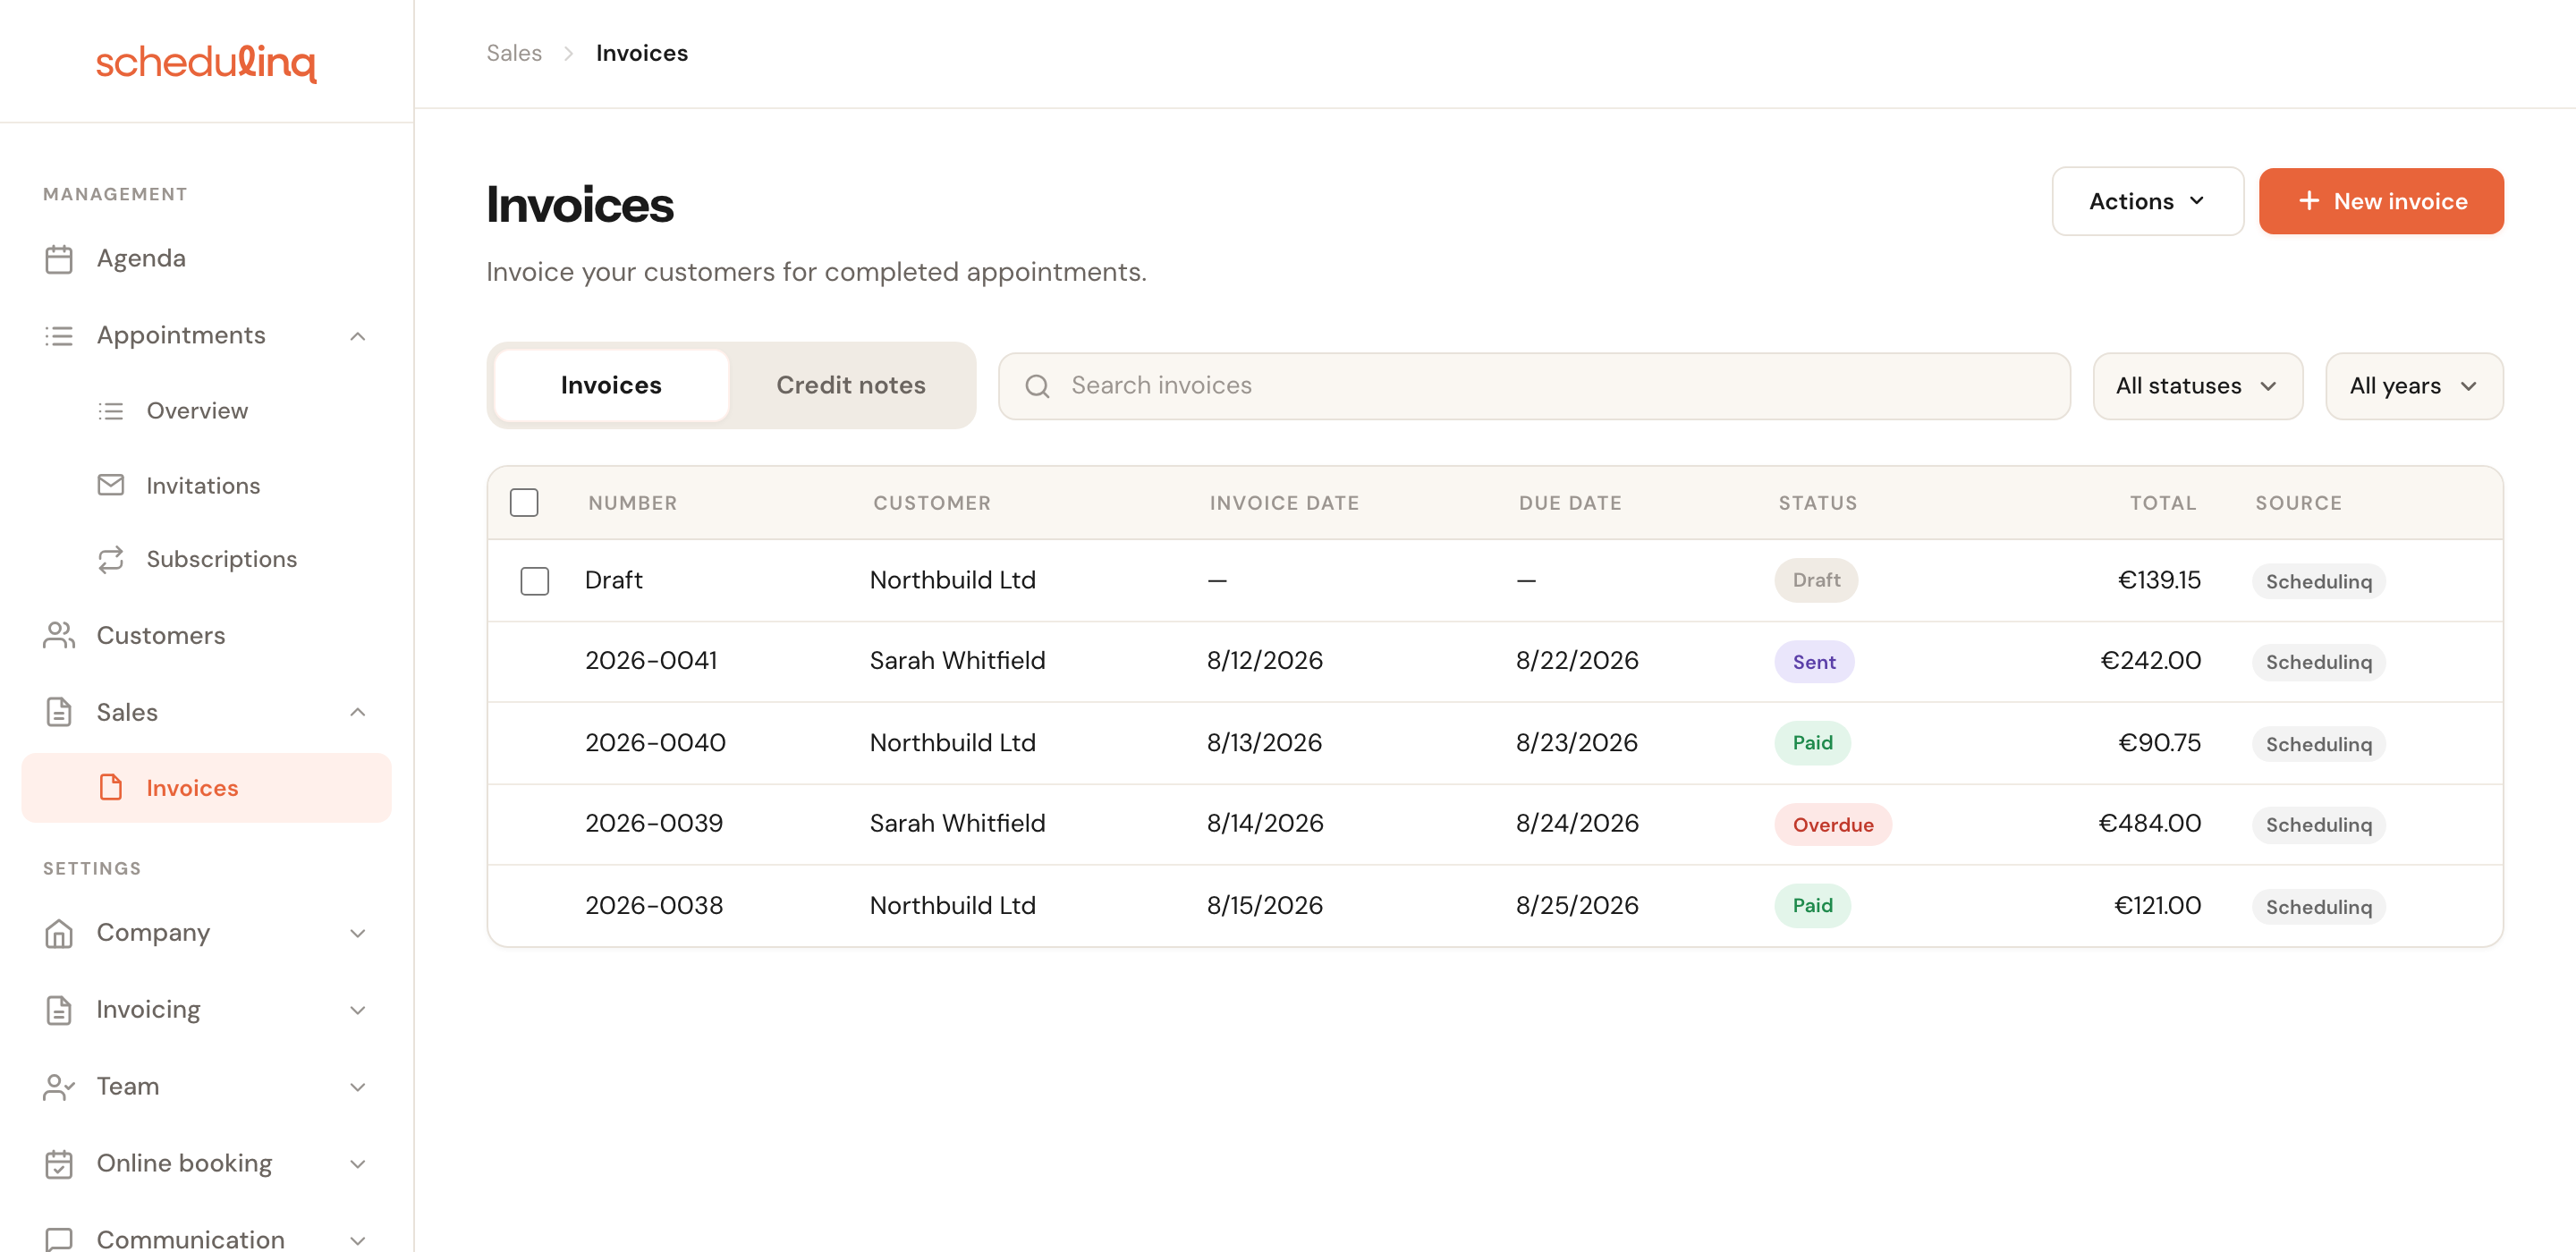Focus the Search invoices field
This screenshot has height=1252, width=2576.
(1534, 386)
